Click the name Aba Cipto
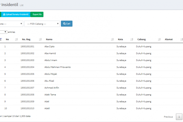Viewport: 183px width, 122px height. click(49, 47)
